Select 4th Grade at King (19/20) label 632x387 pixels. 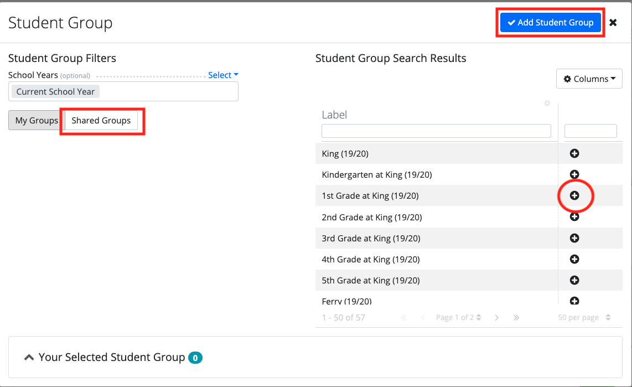(370, 259)
